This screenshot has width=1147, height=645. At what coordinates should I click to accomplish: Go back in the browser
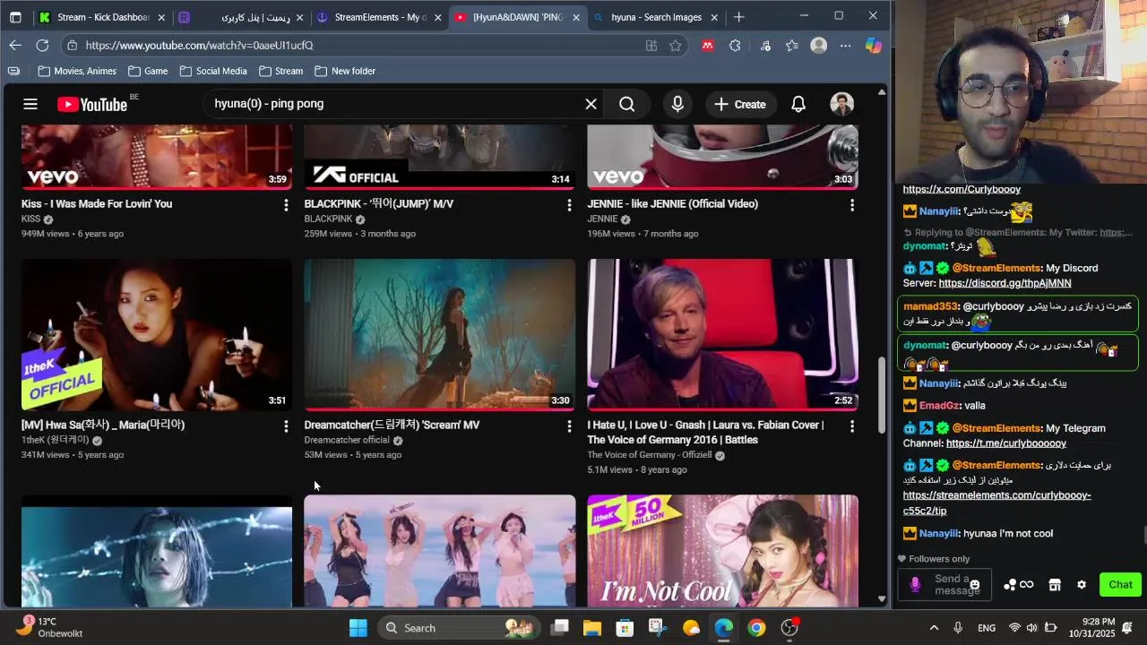(x=15, y=45)
